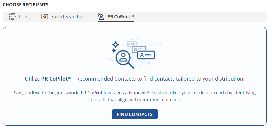Screen dimensions: 272x128
Task: Click the 'Say goodbye to the guesswork' description
Action: pos(135,96)
